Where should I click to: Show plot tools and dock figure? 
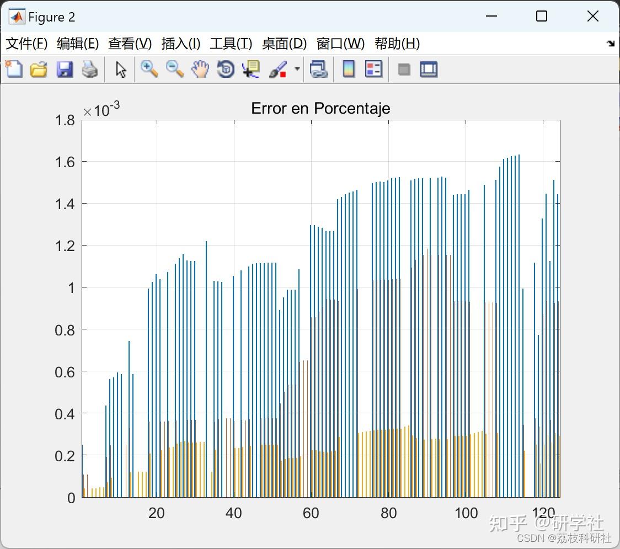click(x=429, y=69)
